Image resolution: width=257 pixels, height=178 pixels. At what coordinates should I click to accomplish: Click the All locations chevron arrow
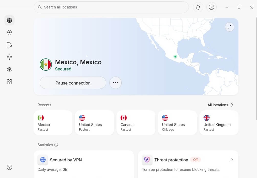[x=232, y=105]
